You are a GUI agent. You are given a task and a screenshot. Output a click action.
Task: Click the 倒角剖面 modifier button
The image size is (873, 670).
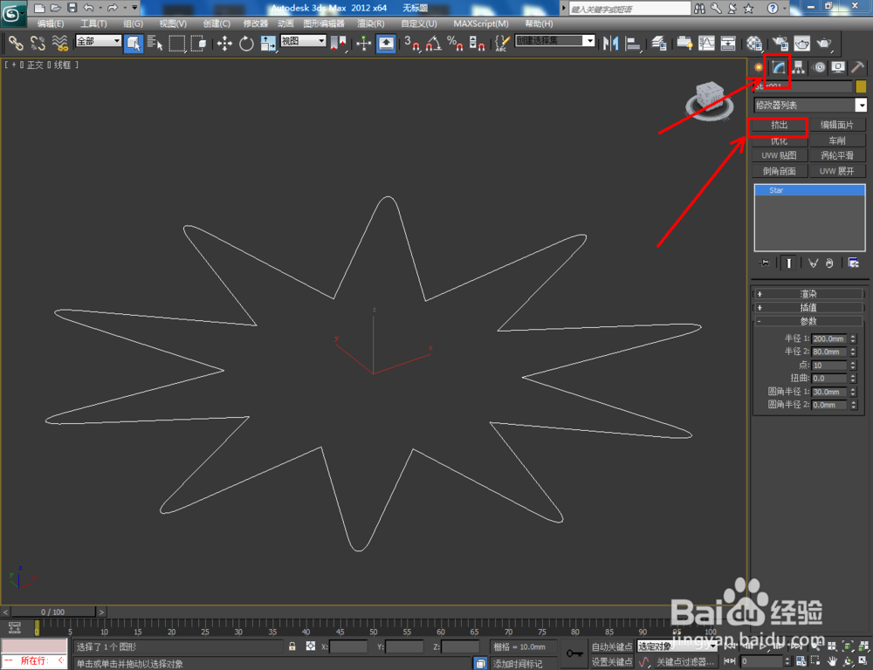click(x=779, y=171)
